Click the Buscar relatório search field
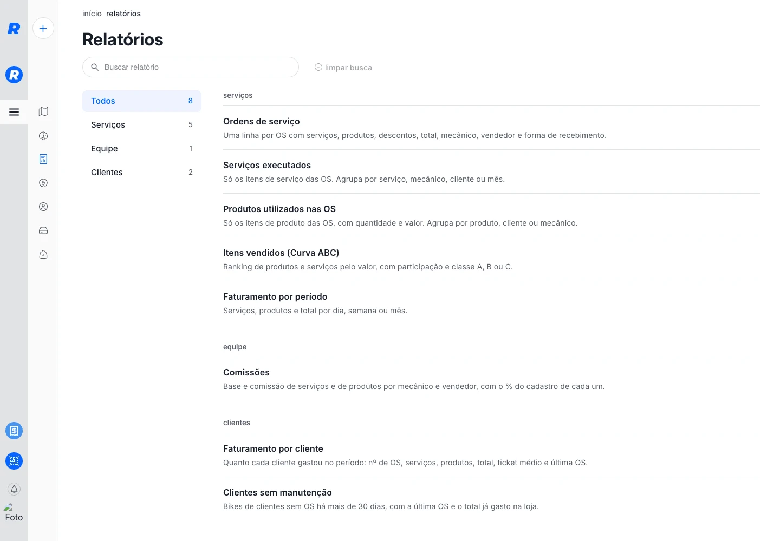The width and height of the screenshot is (780, 541). coord(191,67)
